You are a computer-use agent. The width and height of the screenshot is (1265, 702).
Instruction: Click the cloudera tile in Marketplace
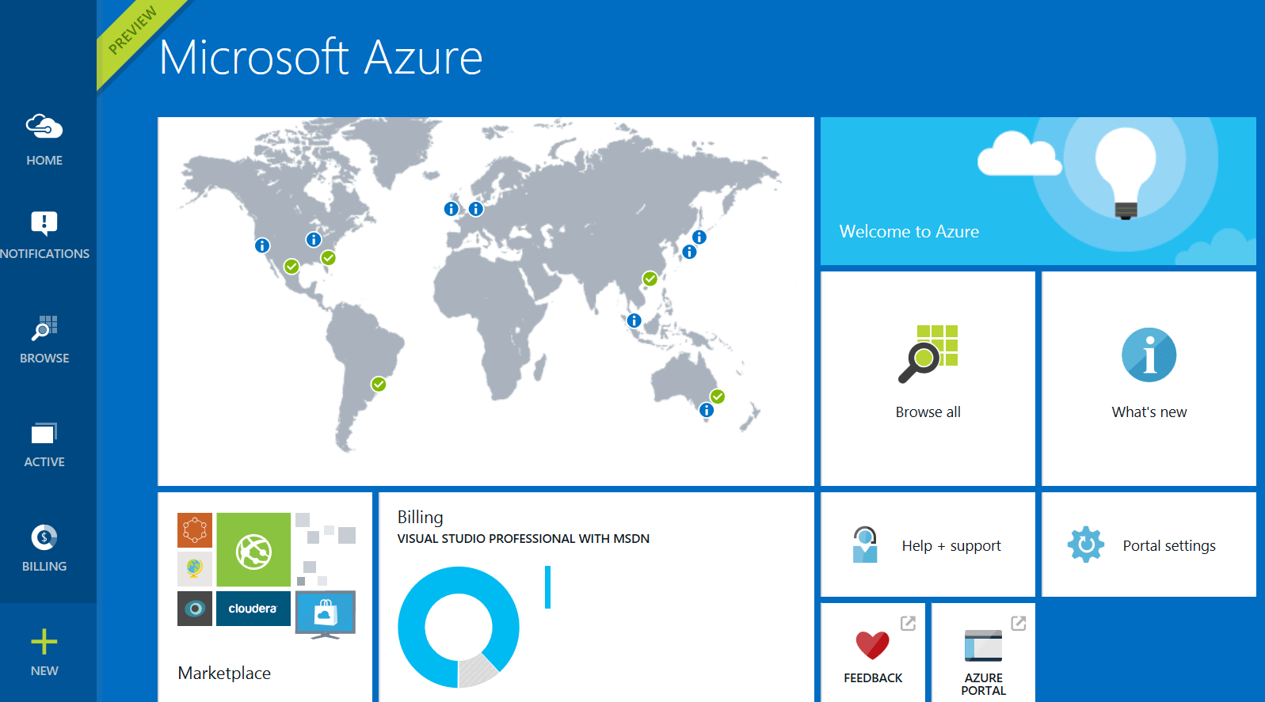[253, 609]
